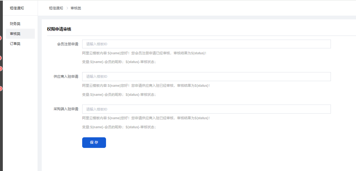Click the 短信通知 sidebar header
Viewport: 356px width, 171px height.
17,8
